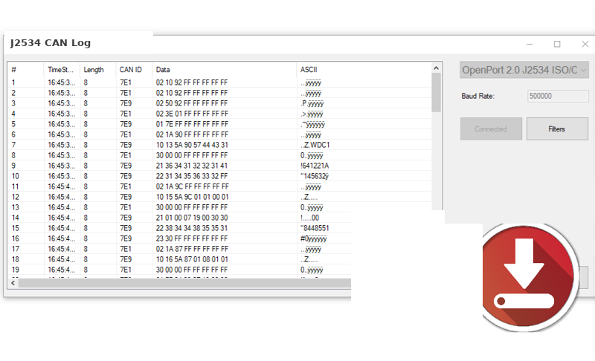Select data '10 15 5A 9C 01 01 00 01'
The image size is (595, 361).
(192, 197)
